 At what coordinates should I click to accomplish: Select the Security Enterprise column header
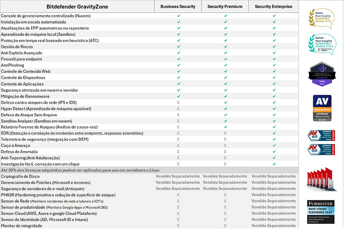tap(273, 7)
